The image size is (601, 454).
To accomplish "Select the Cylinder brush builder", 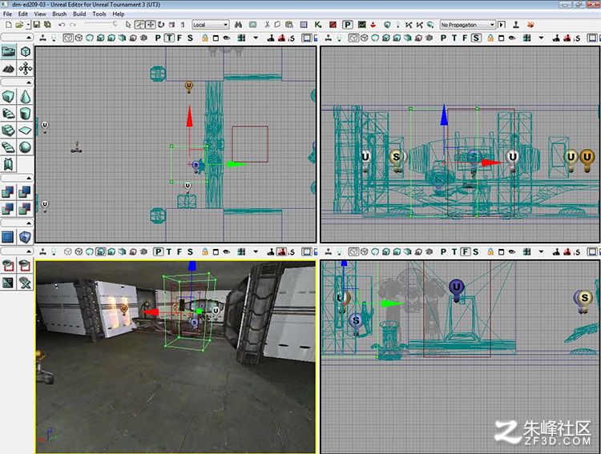I will pos(26,114).
